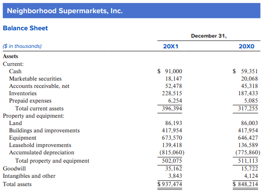The height and width of the screenshot is (192, 265).
Task: Select the Prepaid expenses 20X0 value 5,085
Action: tap(251, 101)
